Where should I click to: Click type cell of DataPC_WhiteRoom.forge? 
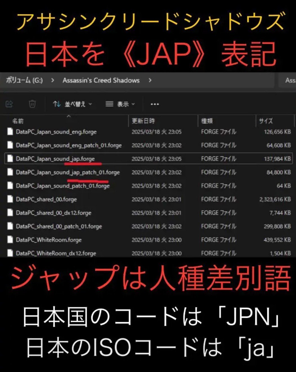coord(219,240)
